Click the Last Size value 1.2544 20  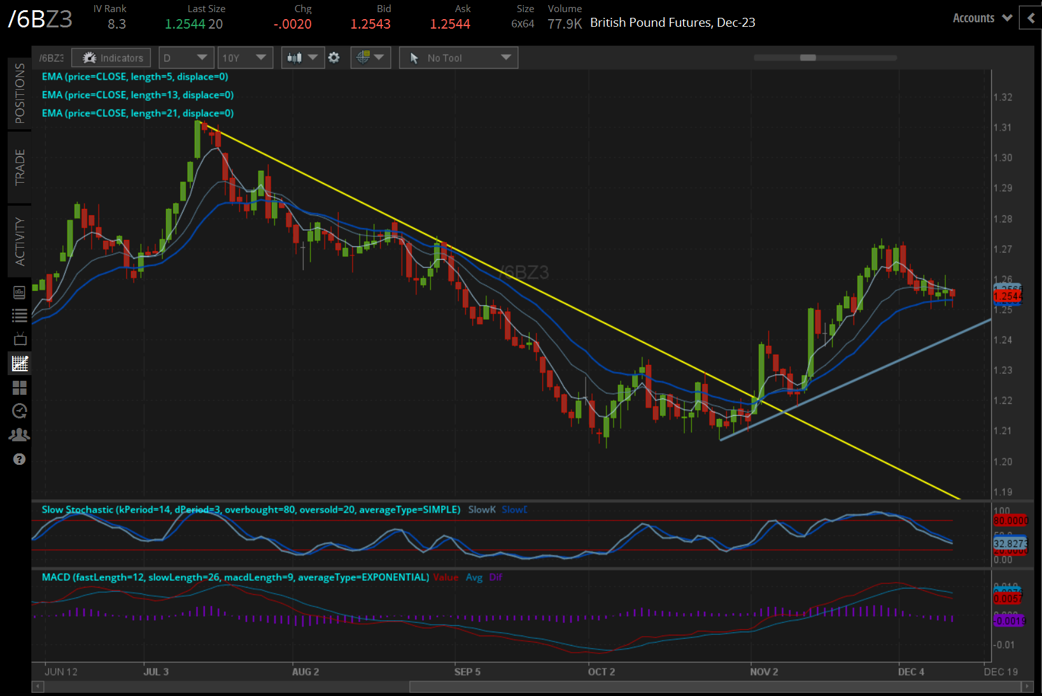[x=194, y=24]
